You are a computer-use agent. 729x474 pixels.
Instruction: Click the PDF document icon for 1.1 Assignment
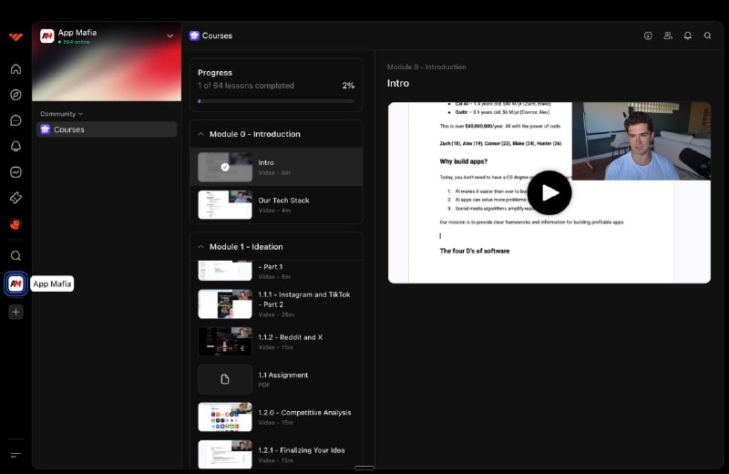[225, 379]
